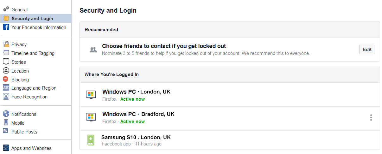Open Apps and Websites settings
The height and width of the screenshot is (154, 382).
pyautogui.click(x=31, y=148)
